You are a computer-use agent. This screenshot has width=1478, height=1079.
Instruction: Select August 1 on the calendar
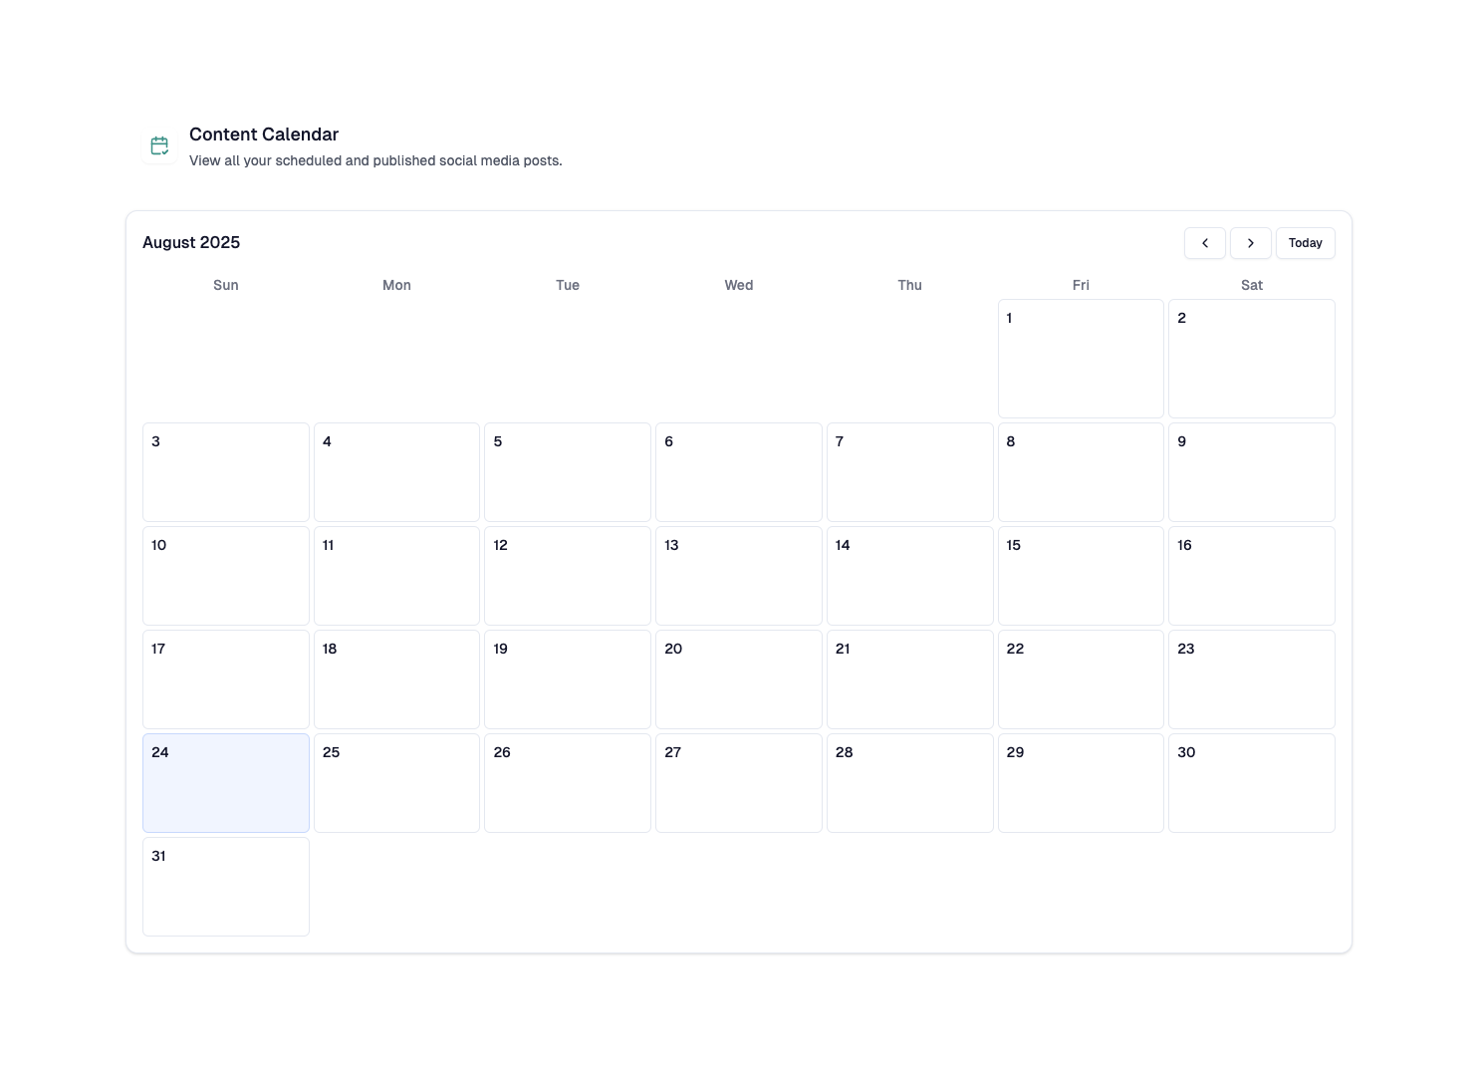[x=1081, y=358]
